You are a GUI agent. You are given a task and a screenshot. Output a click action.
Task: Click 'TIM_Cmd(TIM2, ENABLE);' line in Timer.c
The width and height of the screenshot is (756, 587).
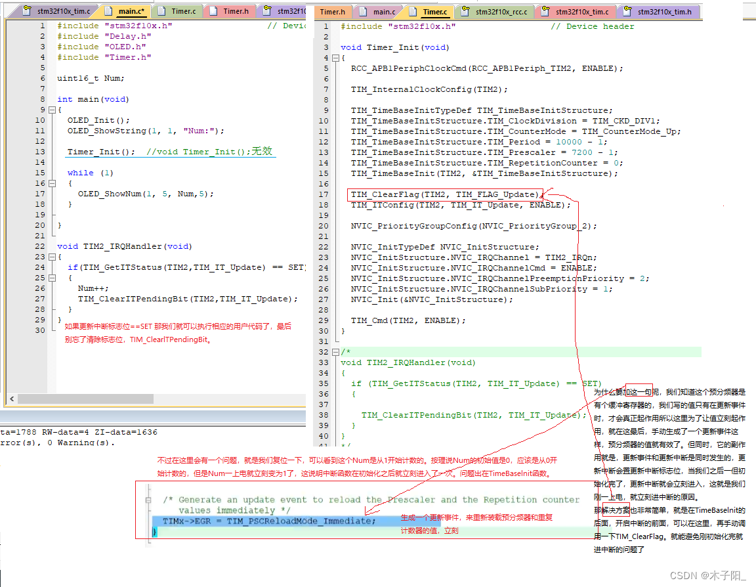coord(408,321)
